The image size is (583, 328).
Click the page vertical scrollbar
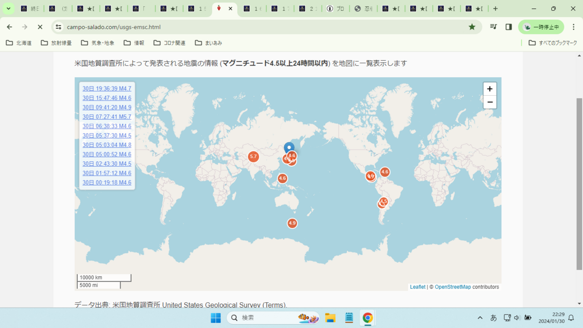[579, 185]
